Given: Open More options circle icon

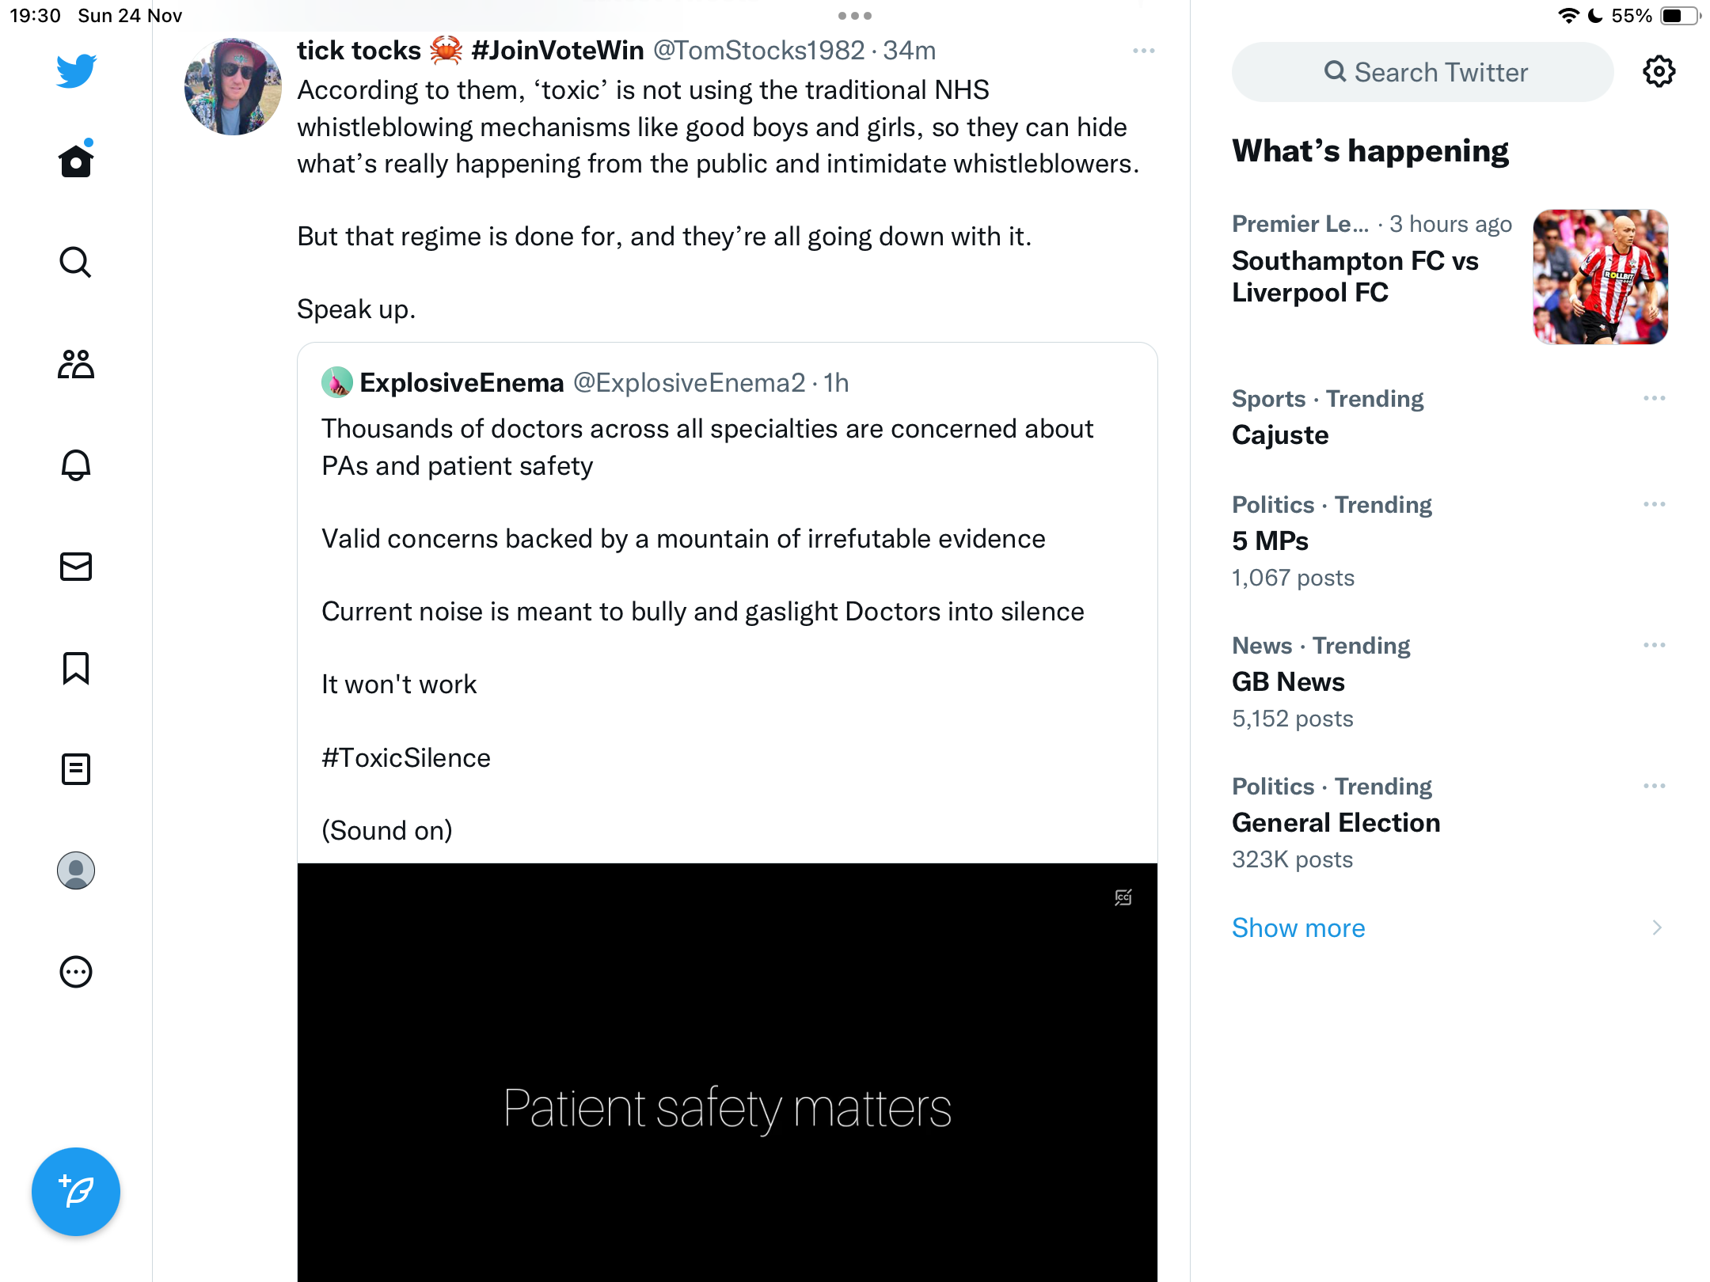Looking at the screenshot, I should (x=76, y=972).
